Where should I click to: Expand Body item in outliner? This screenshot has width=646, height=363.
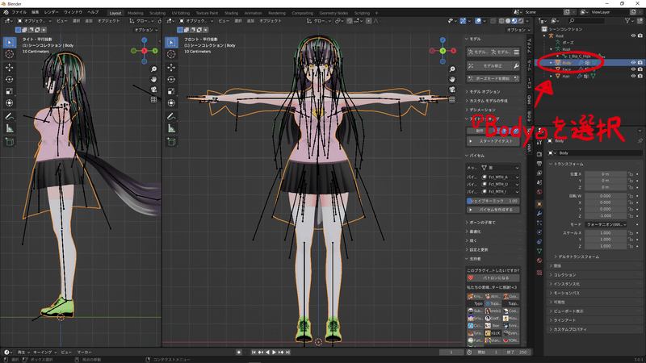[551, 63]
